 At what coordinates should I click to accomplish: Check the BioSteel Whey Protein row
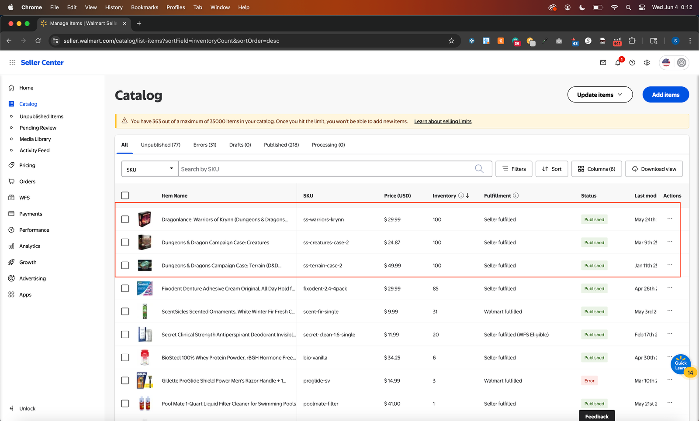125,357
